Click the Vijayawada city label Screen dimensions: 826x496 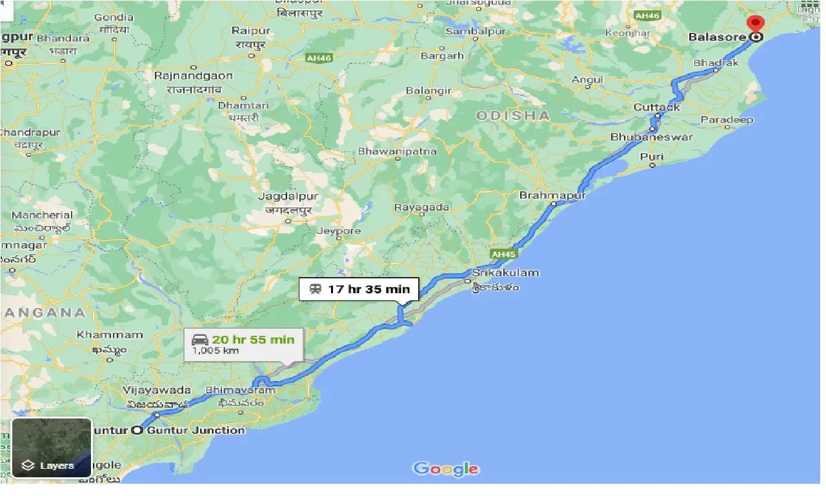coord(157,390)
